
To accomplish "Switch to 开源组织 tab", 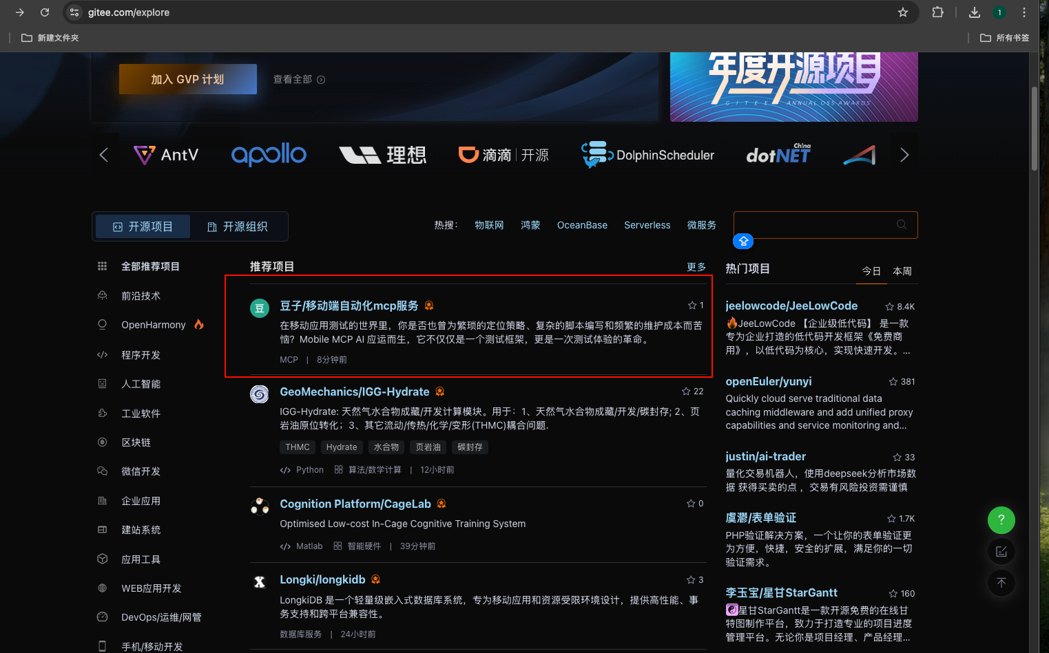I will click(237, 226).
